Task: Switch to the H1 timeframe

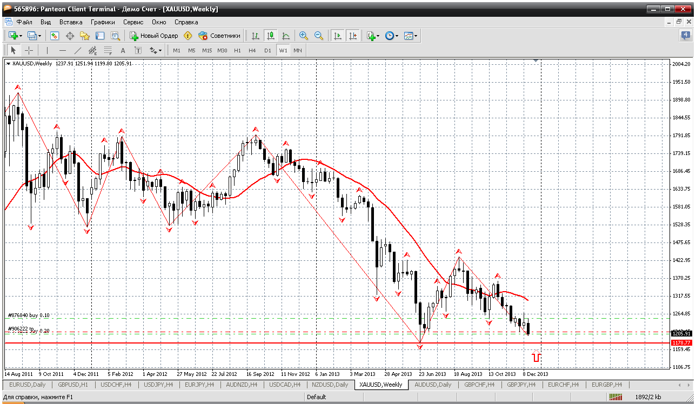Action: [237, 50]
